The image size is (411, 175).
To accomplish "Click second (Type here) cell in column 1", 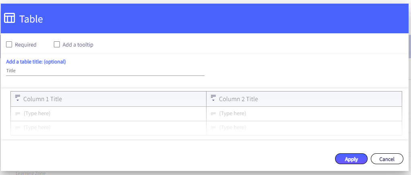I will point(108,128).
